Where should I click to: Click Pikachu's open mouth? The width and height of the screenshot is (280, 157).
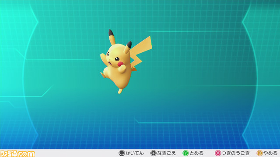pyautogui.click(x=110, y=63)
